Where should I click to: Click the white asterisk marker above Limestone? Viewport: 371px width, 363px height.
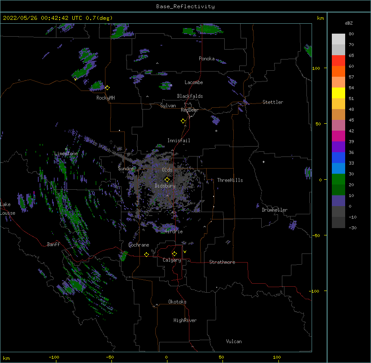point(66,149)
